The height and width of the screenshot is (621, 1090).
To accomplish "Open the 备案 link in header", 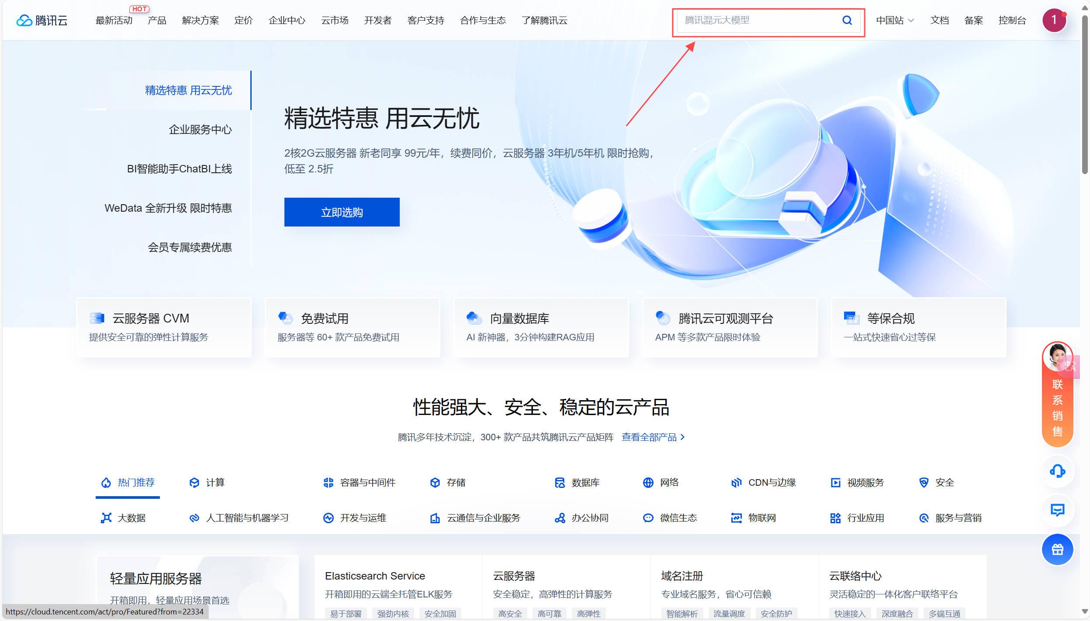I will point(973,20).
